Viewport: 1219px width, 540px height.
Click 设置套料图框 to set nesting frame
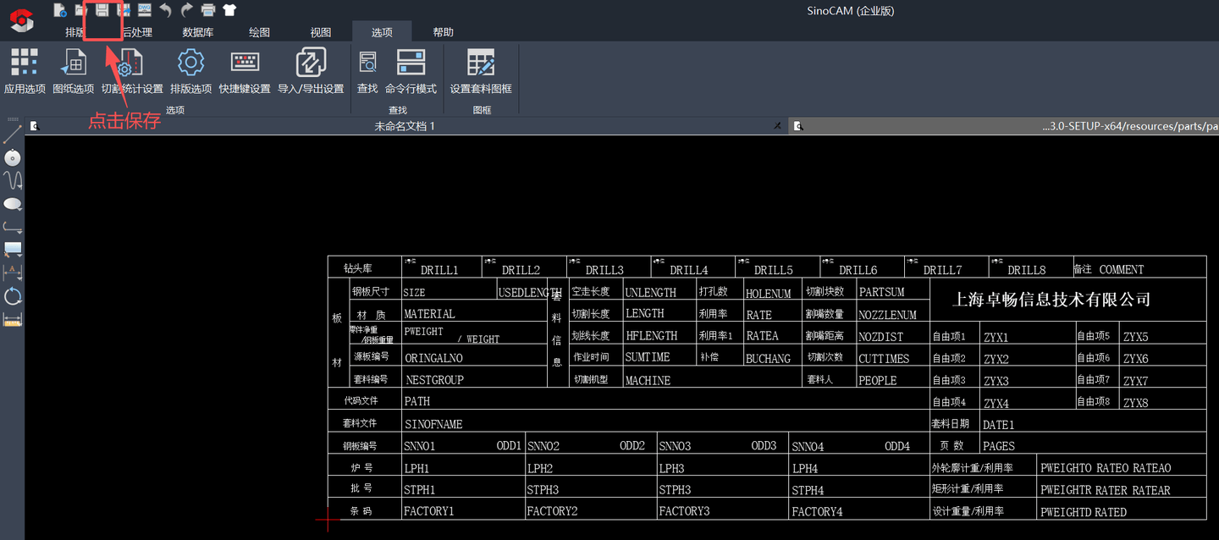click(481, 71)
